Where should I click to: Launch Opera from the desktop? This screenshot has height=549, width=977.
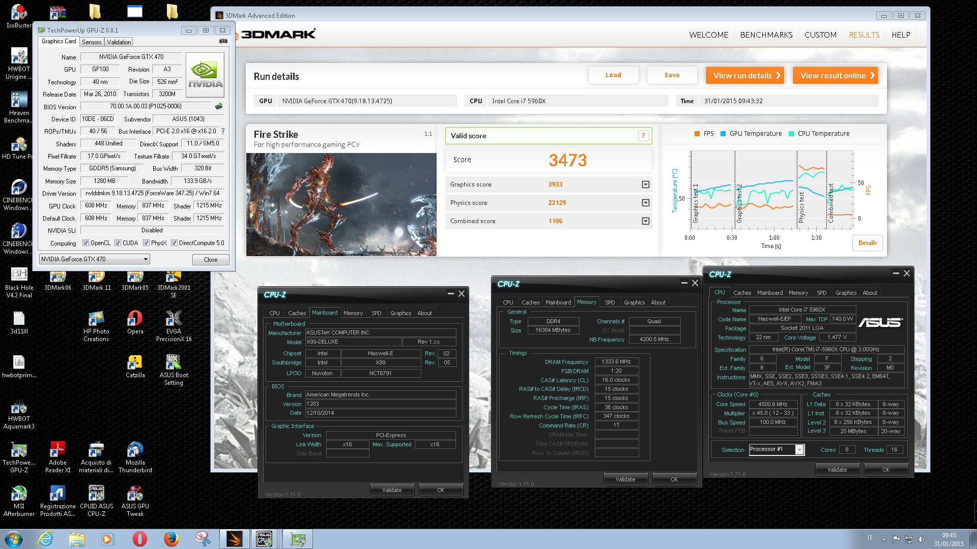point(135,322)
